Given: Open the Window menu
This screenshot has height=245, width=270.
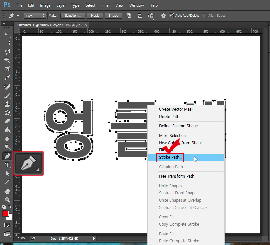Looking at the screenshot, I should tap(136, 5).
